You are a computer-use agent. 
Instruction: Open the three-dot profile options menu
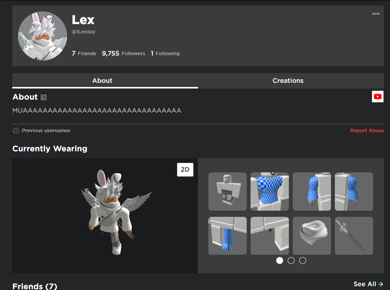375,14
